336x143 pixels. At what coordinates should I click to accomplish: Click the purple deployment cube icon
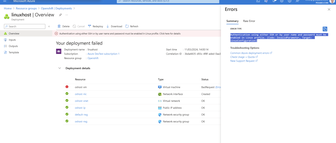click(59, 51)
